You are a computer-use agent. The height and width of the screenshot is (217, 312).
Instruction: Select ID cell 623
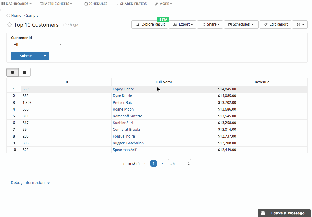(67, 150)
